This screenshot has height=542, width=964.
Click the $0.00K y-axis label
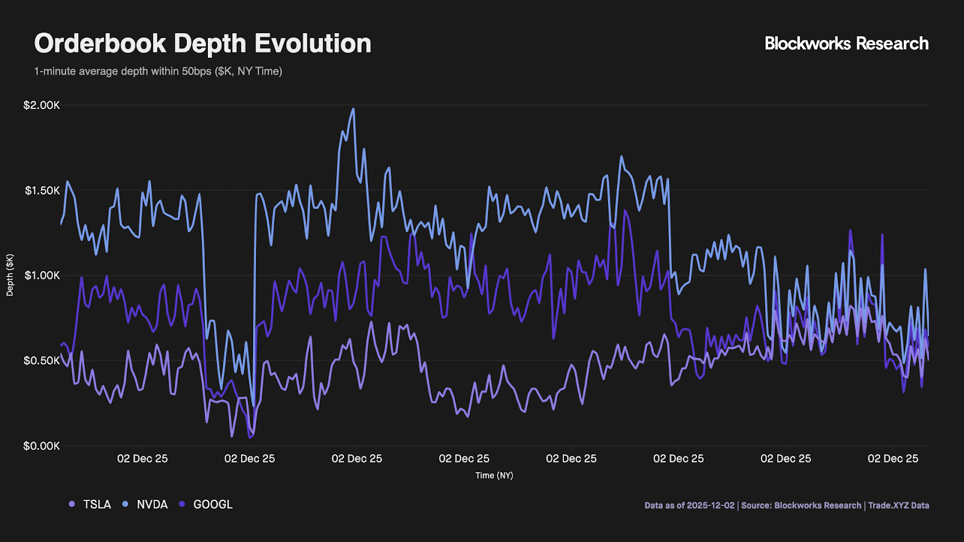click(x=42, y=446)
